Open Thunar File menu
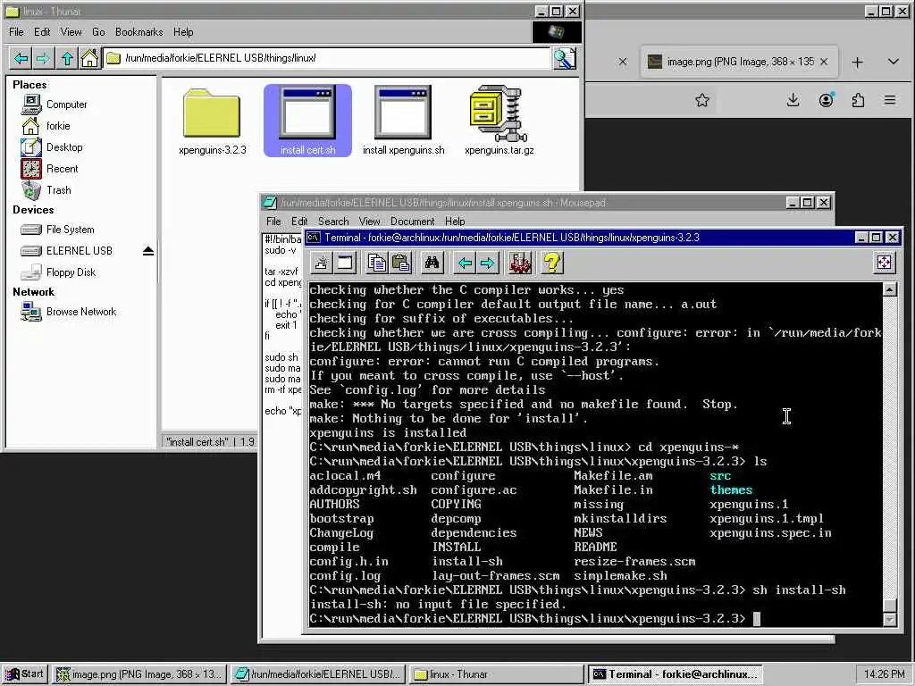This screenshot has width=915, height=686. [16, 32]
